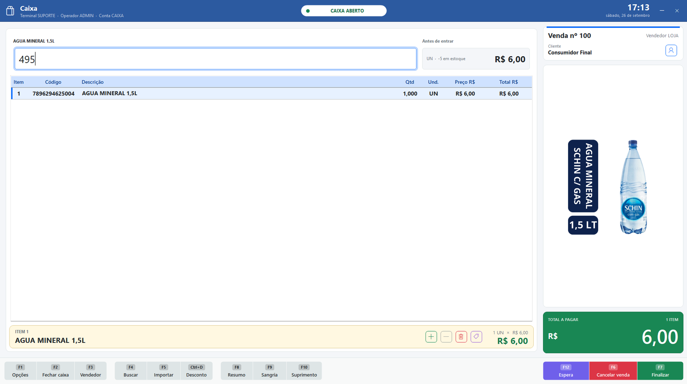
Task: Open customer selection person icon
Action: click(x=671, y=50)
